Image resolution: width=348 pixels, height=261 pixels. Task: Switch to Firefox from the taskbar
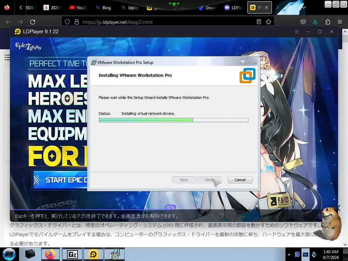point(50,254)
